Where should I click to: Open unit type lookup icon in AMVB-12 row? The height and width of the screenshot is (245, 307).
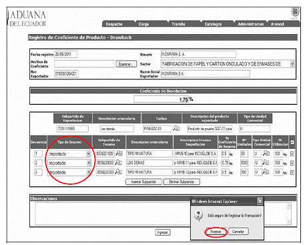click(x=266, y=172)
